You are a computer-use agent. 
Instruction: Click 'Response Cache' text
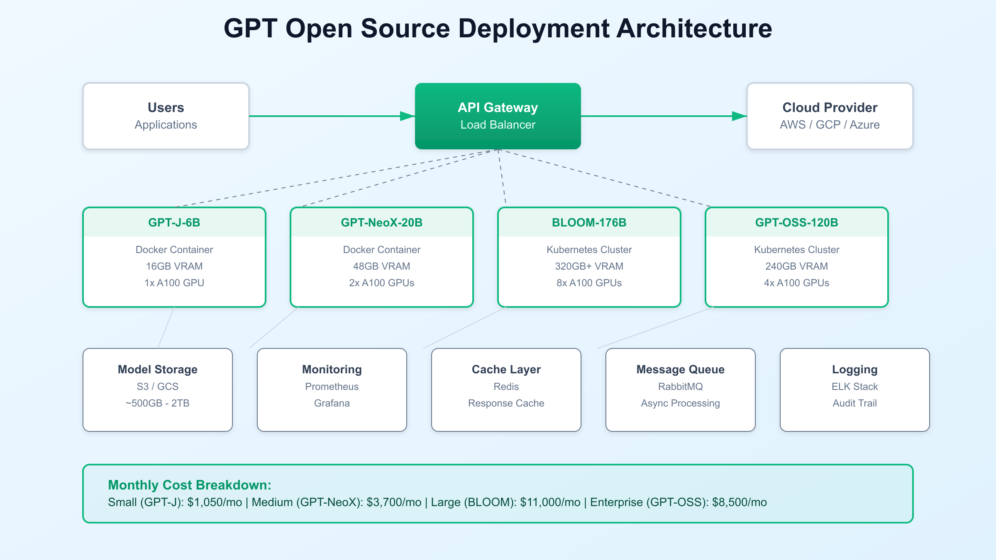click(x=506, y=403)
